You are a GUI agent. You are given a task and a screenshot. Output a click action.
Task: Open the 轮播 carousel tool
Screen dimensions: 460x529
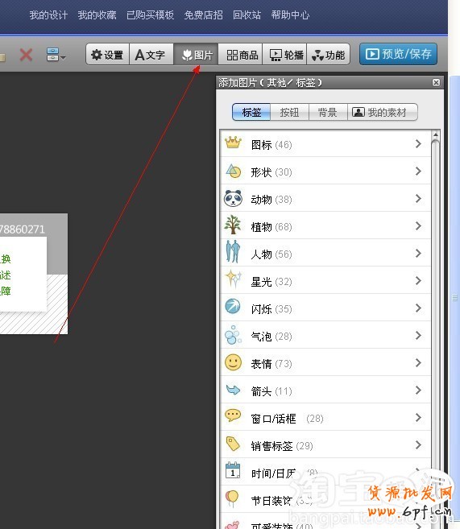point(284,54)
